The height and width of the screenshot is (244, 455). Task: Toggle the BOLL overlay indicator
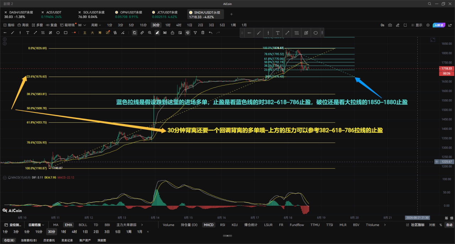(x=82, y=225)
